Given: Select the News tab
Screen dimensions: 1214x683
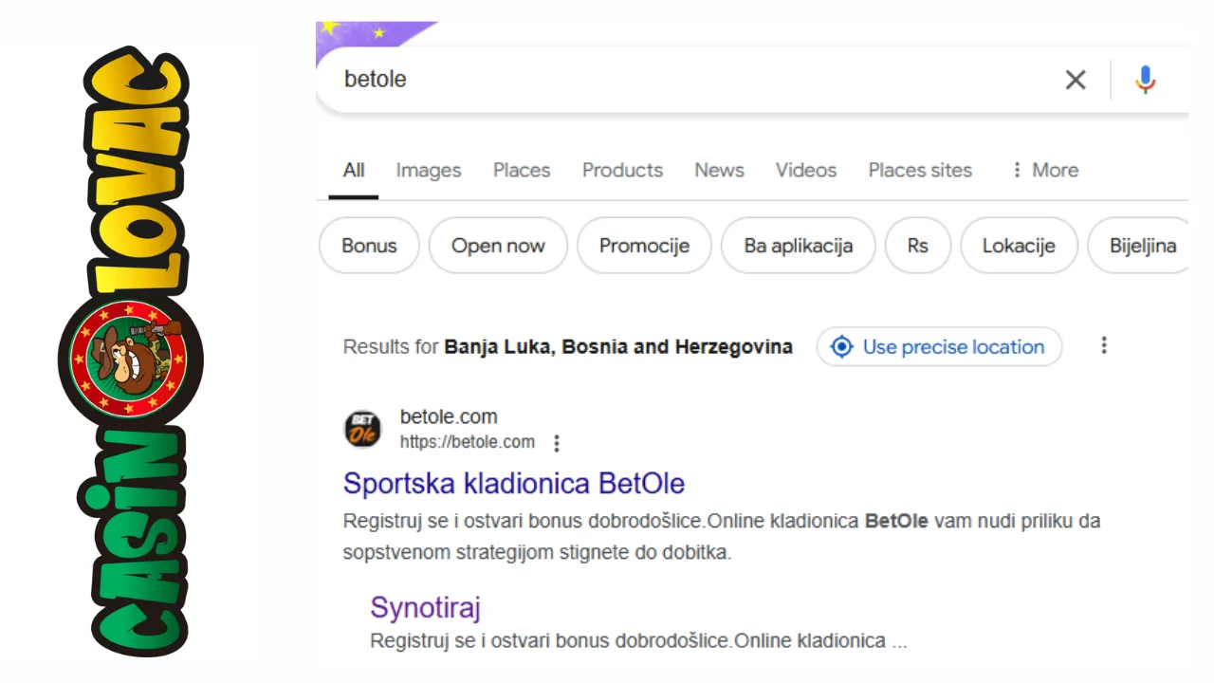Looking at the screenshot, I should [x=719, y=170].
